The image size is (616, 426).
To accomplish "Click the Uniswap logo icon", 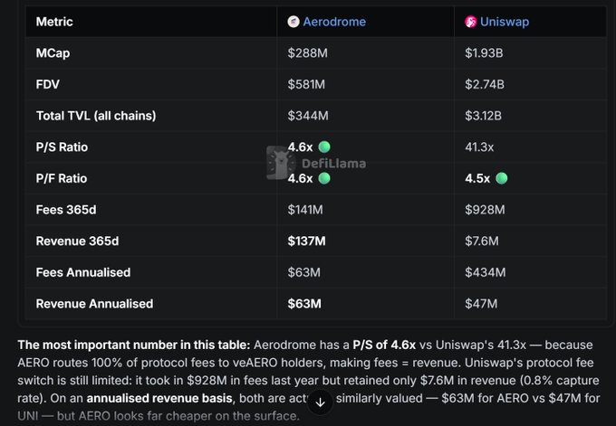I will tap(471, 22).
